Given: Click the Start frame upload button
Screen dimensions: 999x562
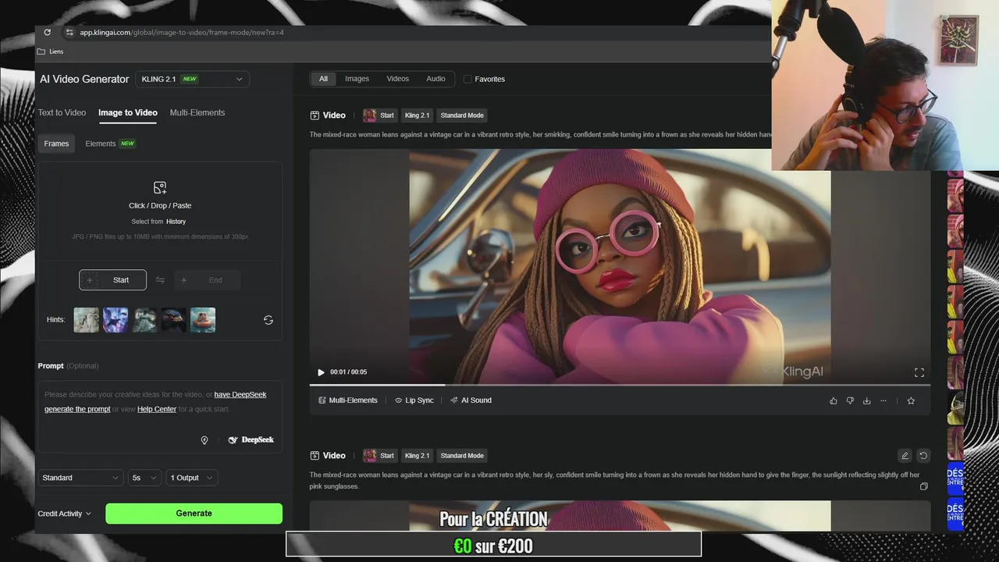Looking at the screenshot, I should click(x=112, y=280).
